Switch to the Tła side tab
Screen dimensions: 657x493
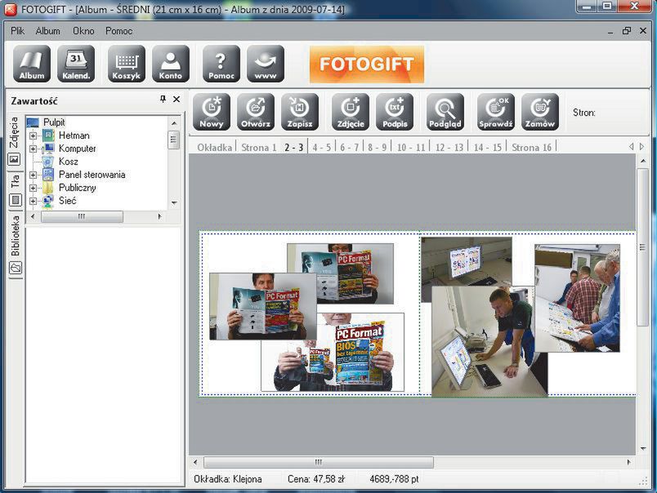15,190
